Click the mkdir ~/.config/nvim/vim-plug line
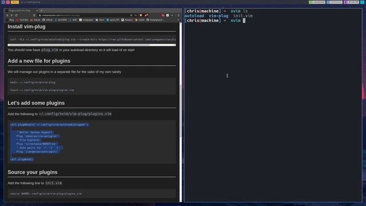This screenshot has width=366, height=206. [x=33, y=82]
